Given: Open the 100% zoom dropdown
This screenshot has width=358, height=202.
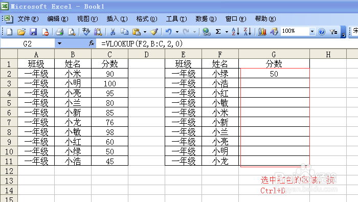Looking at the screenshot, I should 312,32.
